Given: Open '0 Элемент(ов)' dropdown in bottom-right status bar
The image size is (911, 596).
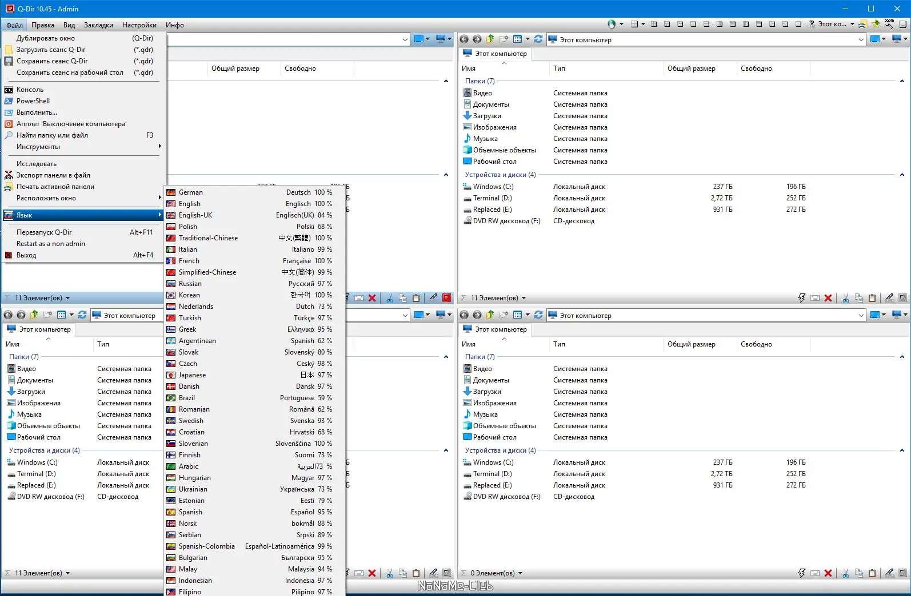Looking at the screenshot, I should click(x=520, y=573).
